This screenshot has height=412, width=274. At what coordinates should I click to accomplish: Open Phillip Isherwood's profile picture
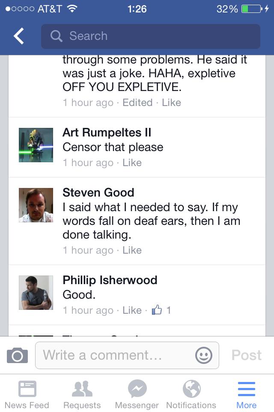[x=36, y=292]
